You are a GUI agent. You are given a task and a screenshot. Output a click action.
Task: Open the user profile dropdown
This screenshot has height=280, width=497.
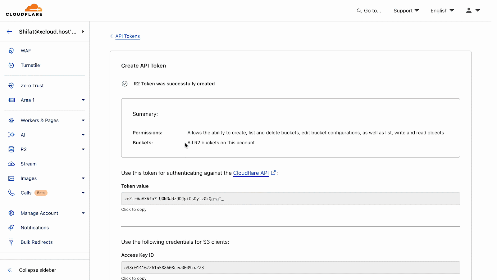pyautogui.click(x=473, y=11)
